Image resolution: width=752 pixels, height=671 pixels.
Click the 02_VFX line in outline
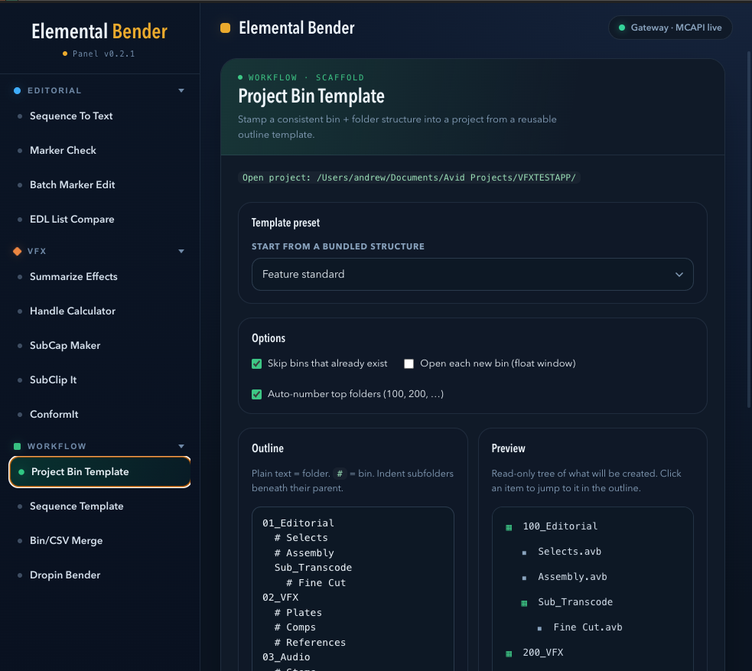point(280,598)
